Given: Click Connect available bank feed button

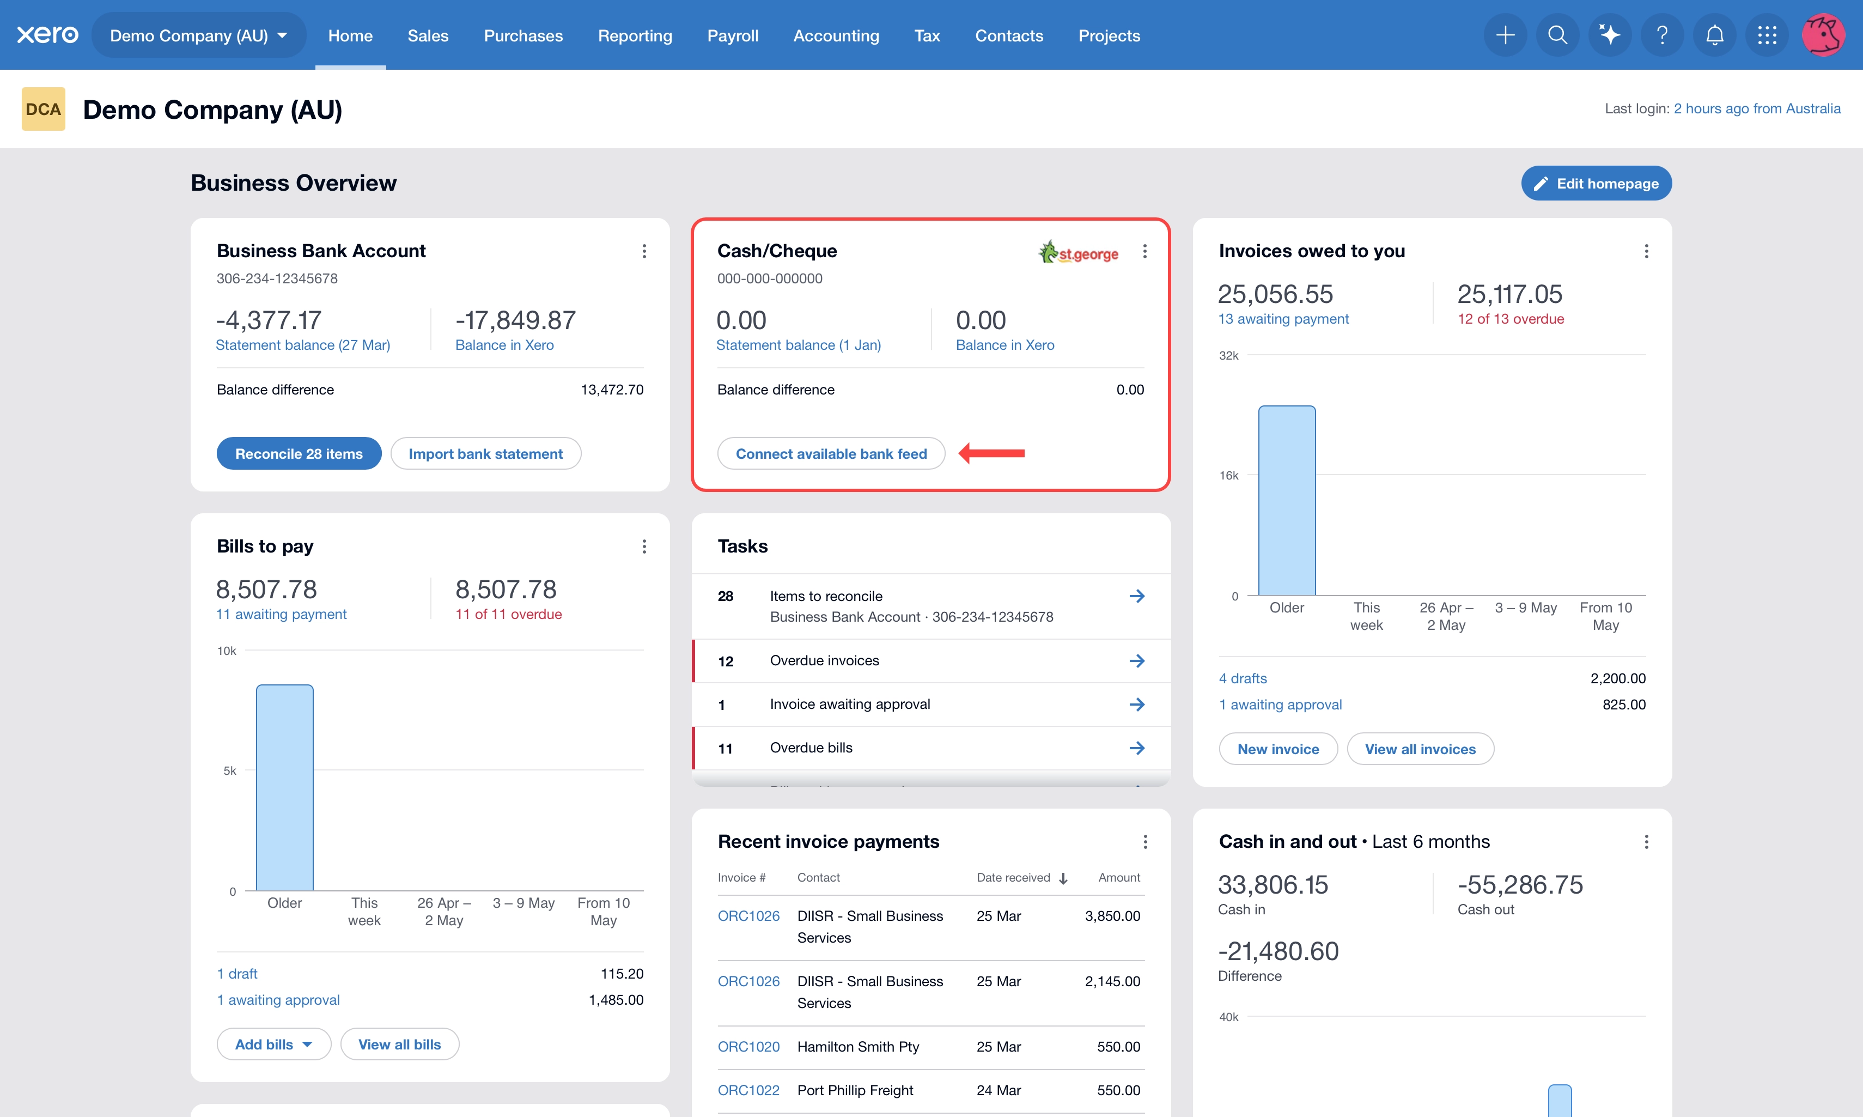Looking at the screenshot, I should (x=831, y=454).
